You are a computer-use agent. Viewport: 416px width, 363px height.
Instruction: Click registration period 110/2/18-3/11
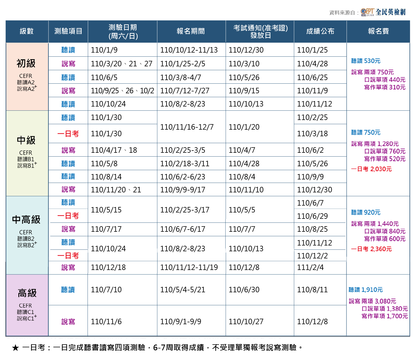[185, 164]
